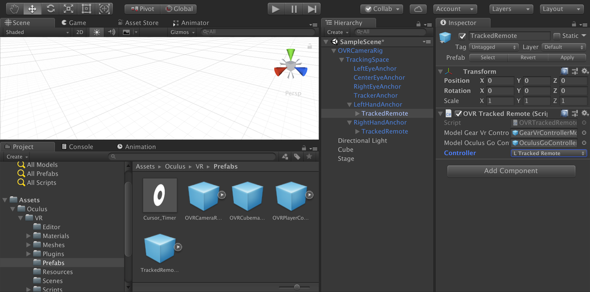Viewport: 590px width, 292px height.
Task: Toggle Global handle rotation
Action: [179, 9]
